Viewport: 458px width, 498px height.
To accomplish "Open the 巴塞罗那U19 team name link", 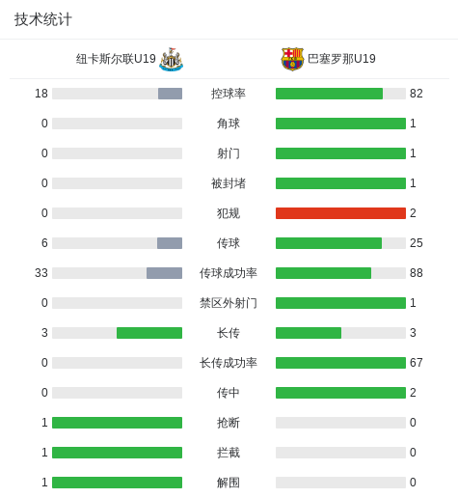I will 341,59.
